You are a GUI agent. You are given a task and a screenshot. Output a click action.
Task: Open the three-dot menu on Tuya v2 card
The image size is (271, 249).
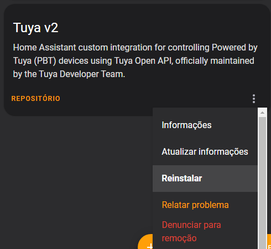pos(254,99)
